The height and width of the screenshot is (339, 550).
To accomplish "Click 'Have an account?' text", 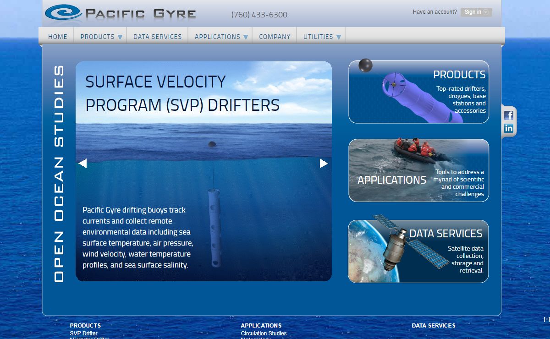I will [x=434, y=12].
